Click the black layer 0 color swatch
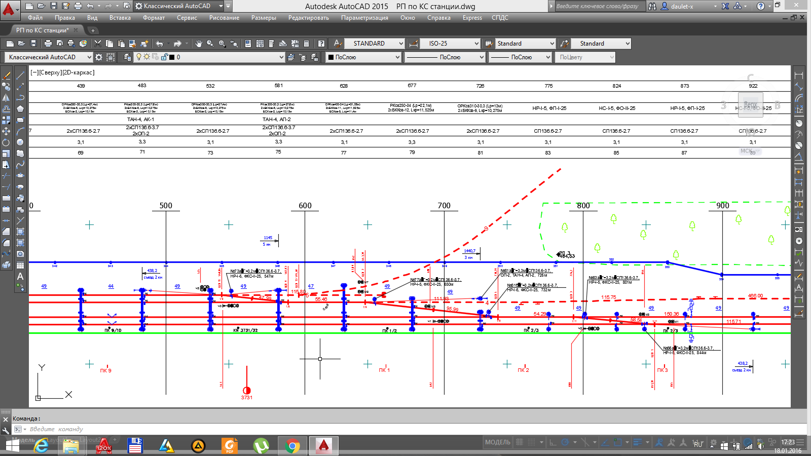811x456 pixels. 172,57
